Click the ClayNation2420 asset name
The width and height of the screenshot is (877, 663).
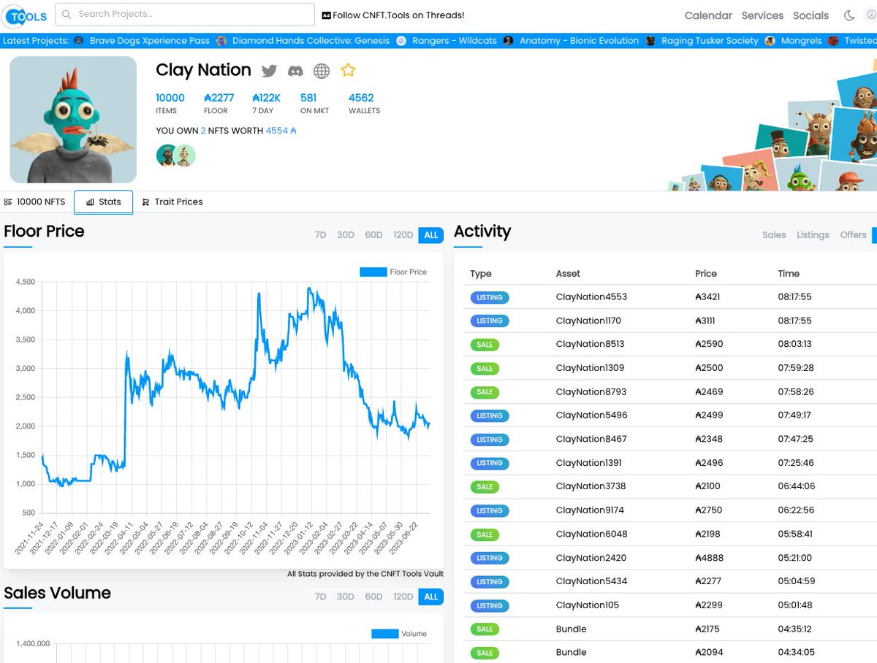591,558
